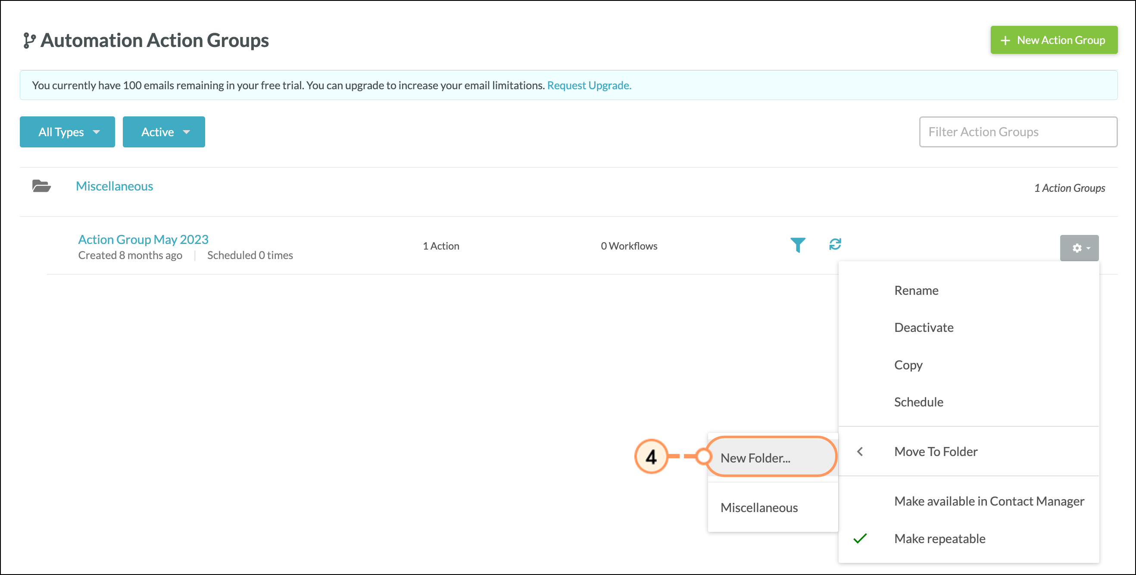
Task: Open the gear settings dropdown button
Action: point(1079,248)
